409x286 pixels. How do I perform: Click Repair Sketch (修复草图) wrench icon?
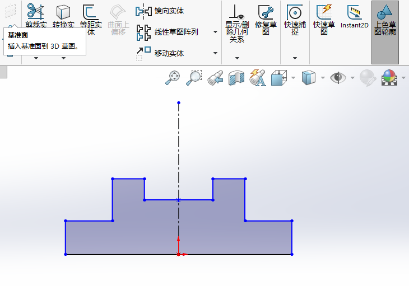(x=266, y=20)
